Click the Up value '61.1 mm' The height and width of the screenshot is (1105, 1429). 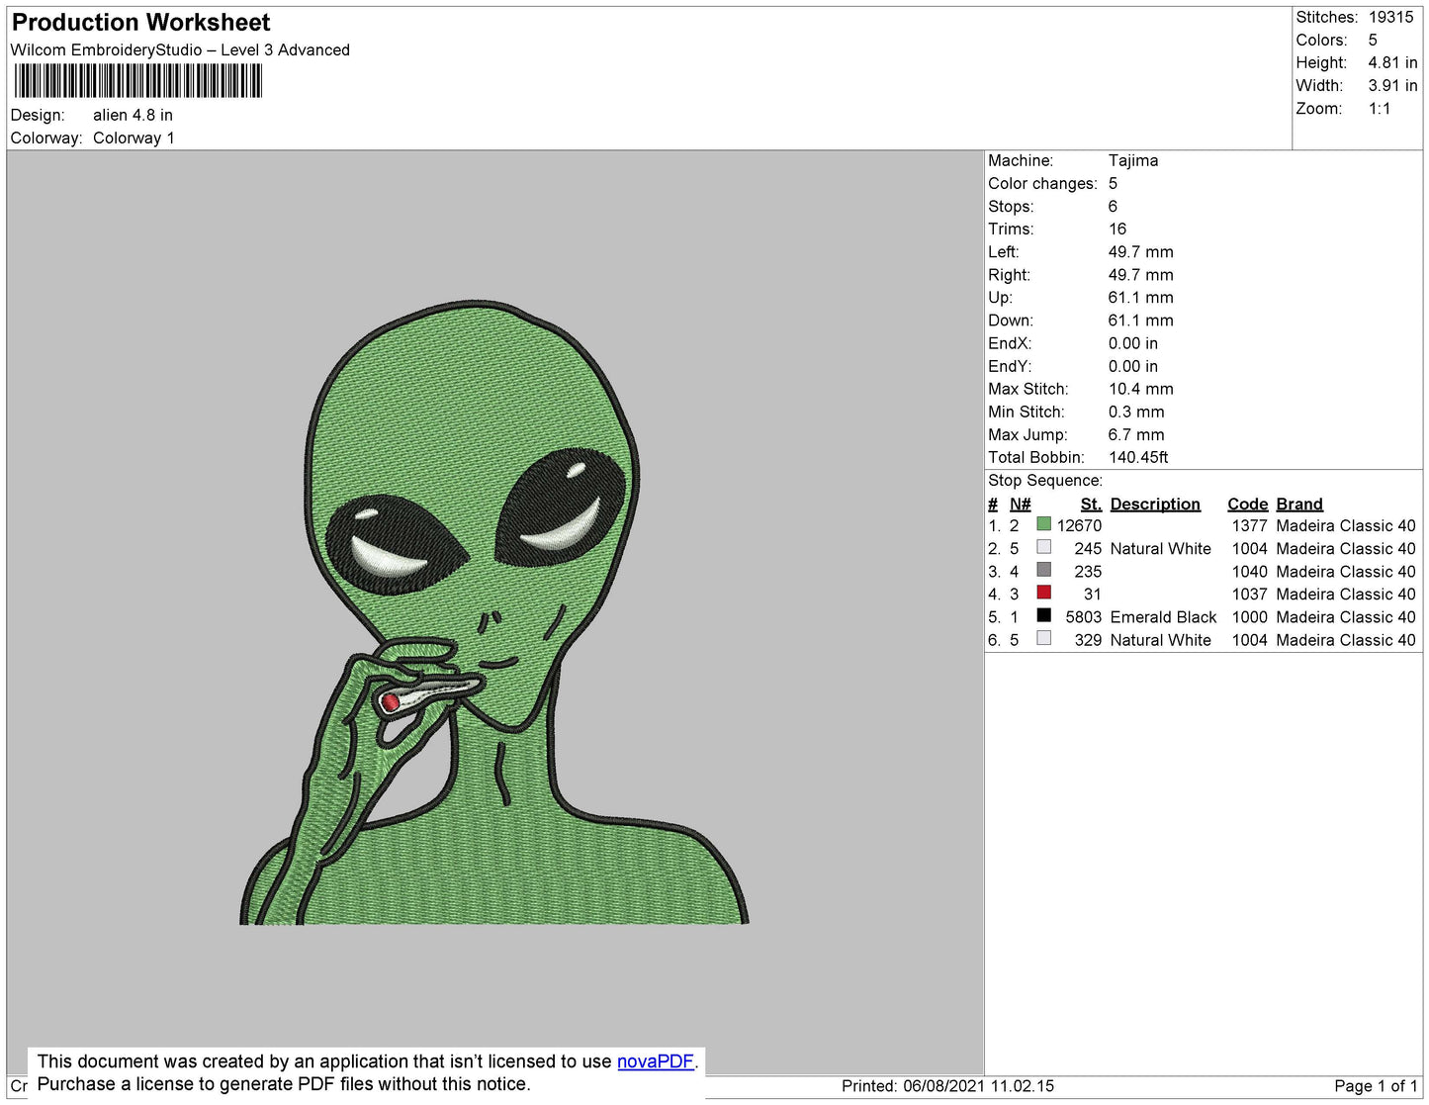[x=1141, y=298]
